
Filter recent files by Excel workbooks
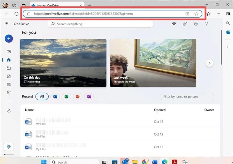click(66, 97)
